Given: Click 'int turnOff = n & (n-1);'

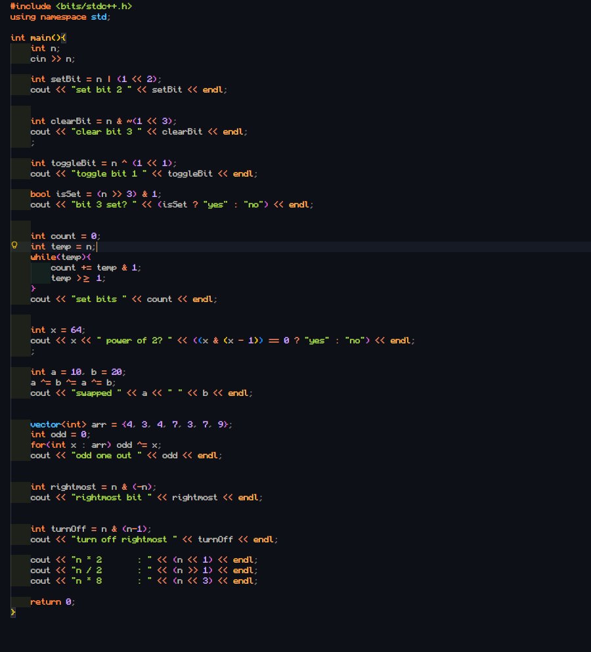Looking at the screenshot, I should pos(91,529).
